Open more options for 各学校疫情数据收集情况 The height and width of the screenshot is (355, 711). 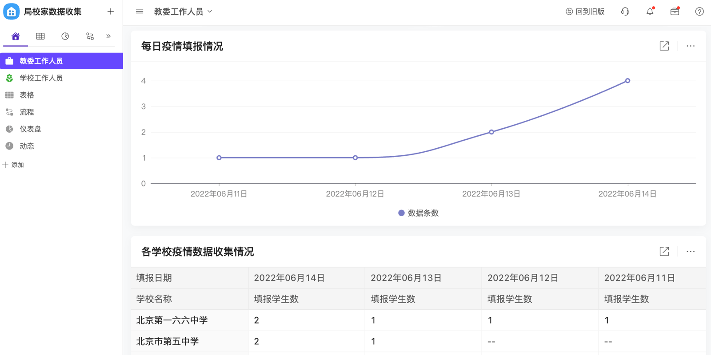click(690, 252)
